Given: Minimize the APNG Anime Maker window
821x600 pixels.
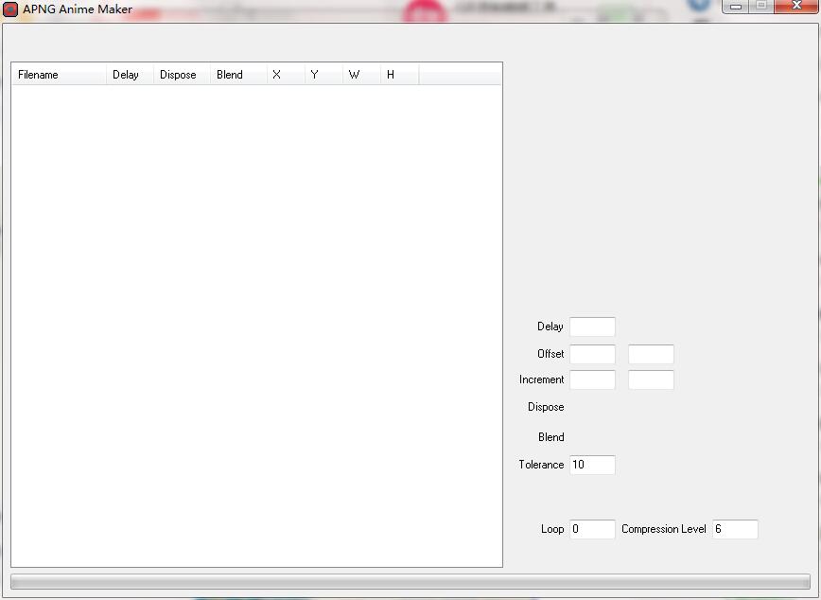Looking at the screenshot, I should click(736, 7).
